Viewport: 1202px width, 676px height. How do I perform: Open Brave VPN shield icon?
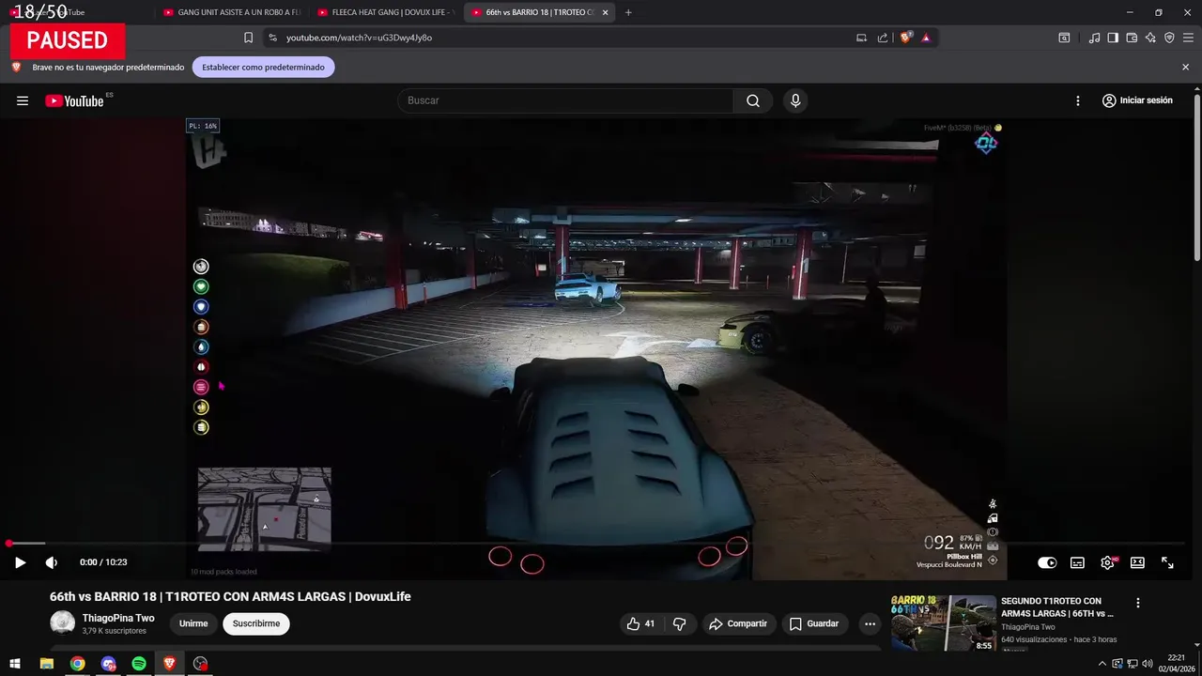pos(1169,38)
